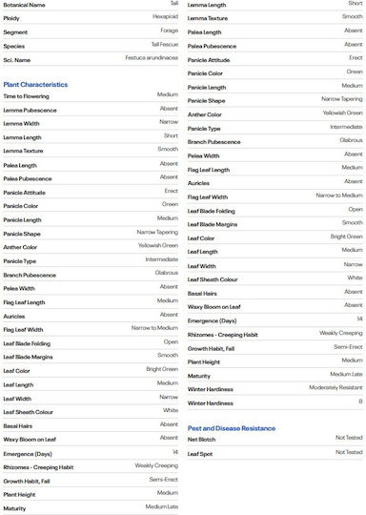
Task: Click the Pest and Disease Resistance heading
Action: [x=232, y=428]
